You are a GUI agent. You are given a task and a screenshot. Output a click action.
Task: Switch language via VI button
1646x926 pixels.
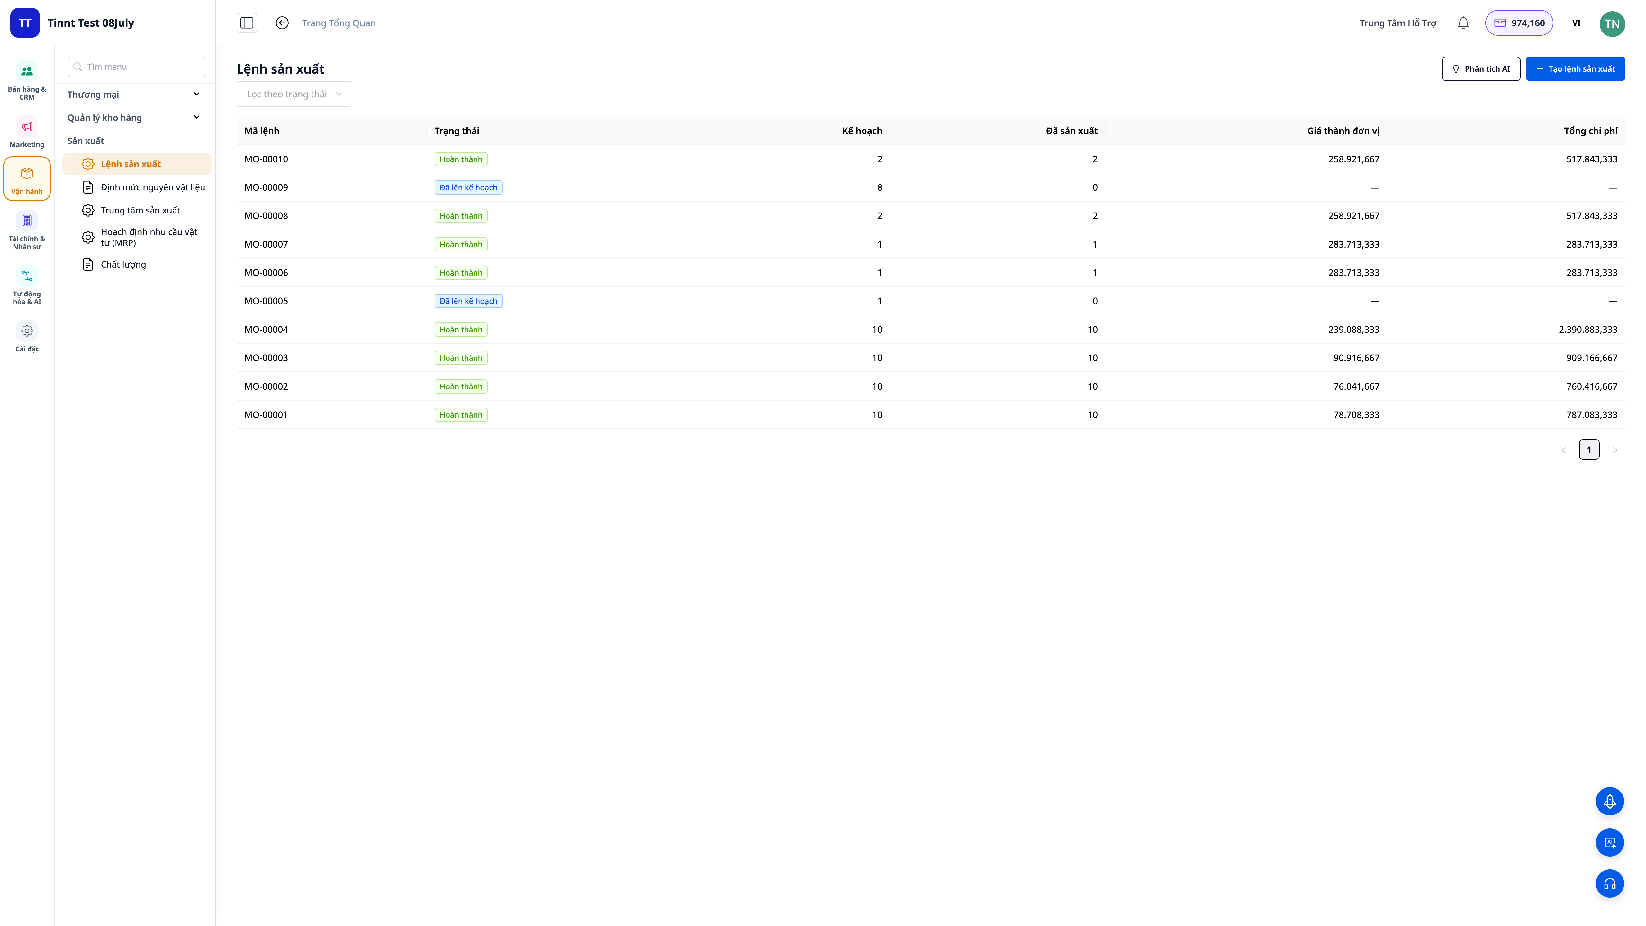pyautogui.click(x=1576, y=23)
